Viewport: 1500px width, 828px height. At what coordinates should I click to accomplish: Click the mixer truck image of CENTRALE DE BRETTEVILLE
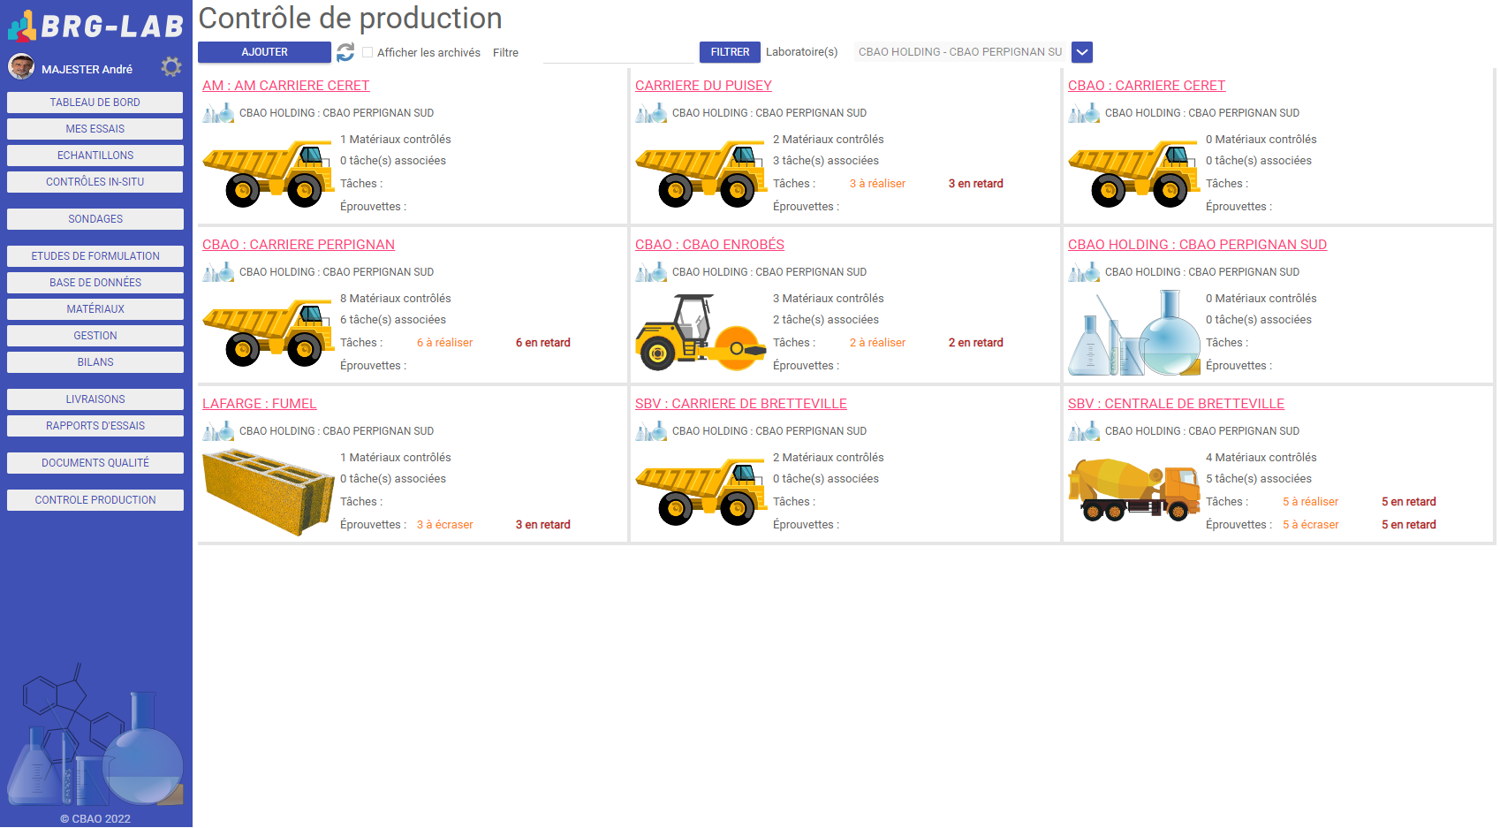point(1134,490)
